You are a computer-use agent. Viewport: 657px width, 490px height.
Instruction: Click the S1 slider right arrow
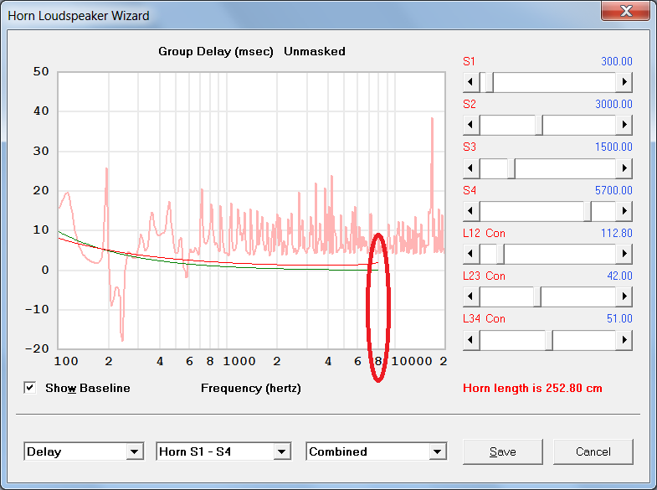click(x=624, y=82)
